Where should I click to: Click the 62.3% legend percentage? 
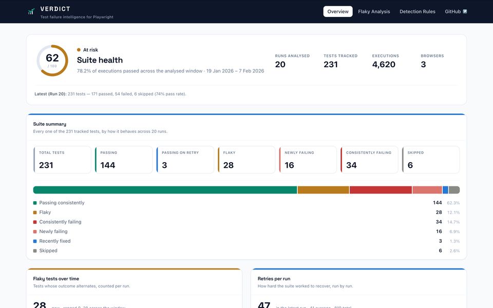tap(453, 203)
